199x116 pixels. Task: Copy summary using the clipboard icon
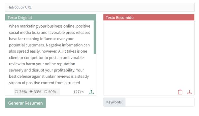[x=180, y=92]
